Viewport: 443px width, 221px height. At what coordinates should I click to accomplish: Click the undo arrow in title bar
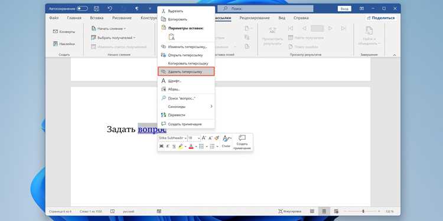[110, 9]
